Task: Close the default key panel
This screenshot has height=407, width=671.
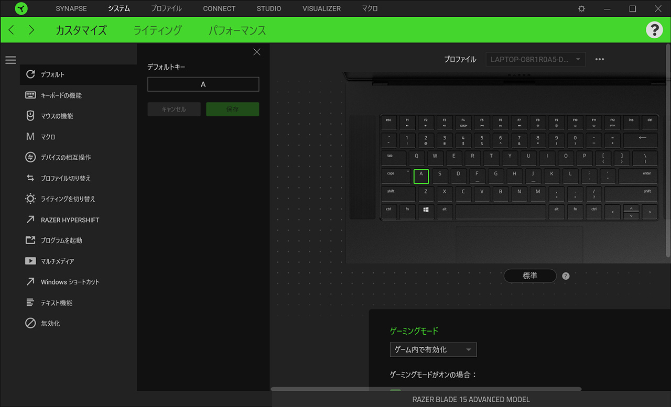Action: click(x=256, y=52)
